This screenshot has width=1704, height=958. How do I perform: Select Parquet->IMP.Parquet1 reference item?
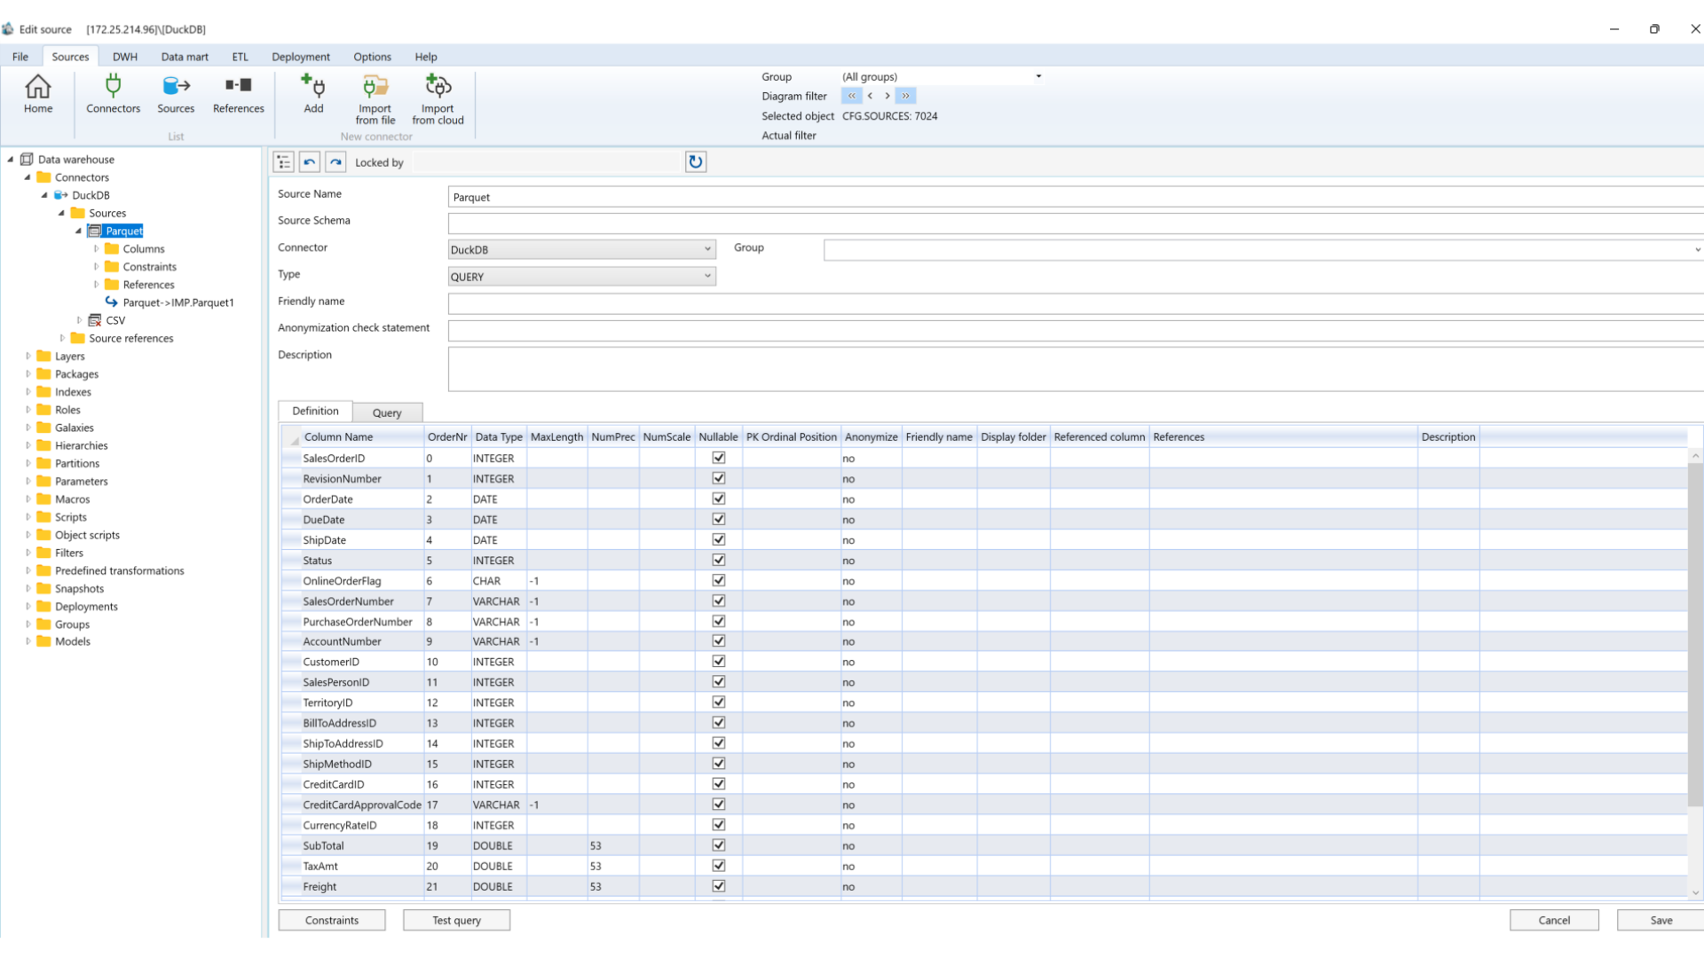coord(177,302)
